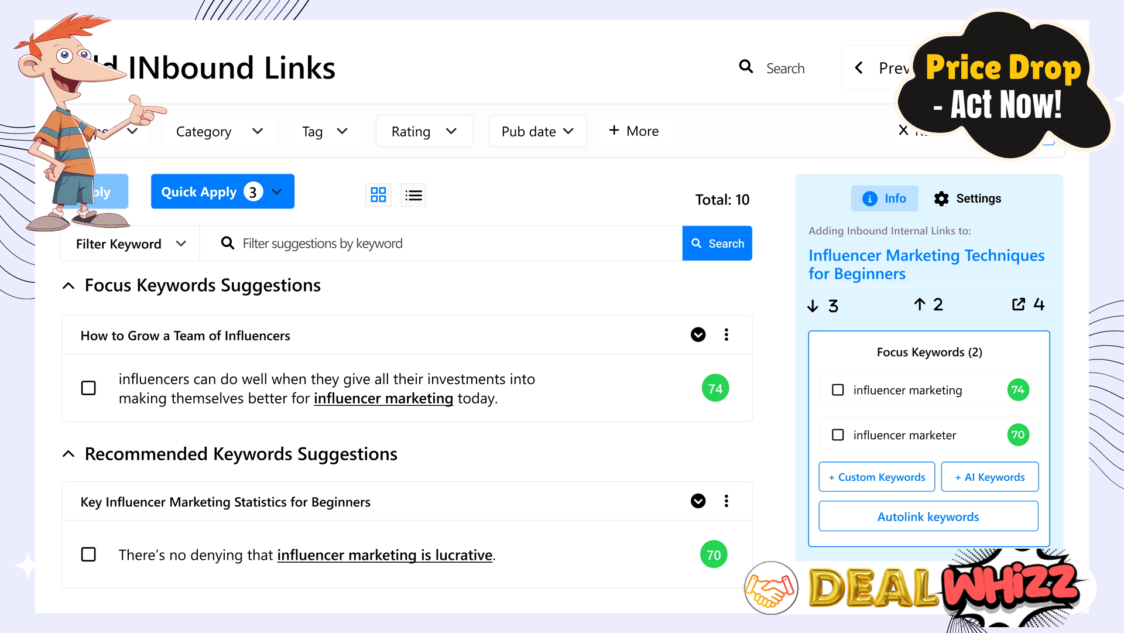Viewport: 1124px width, 633px height.
Task: Click the list view icon
Action: (413, 194)
